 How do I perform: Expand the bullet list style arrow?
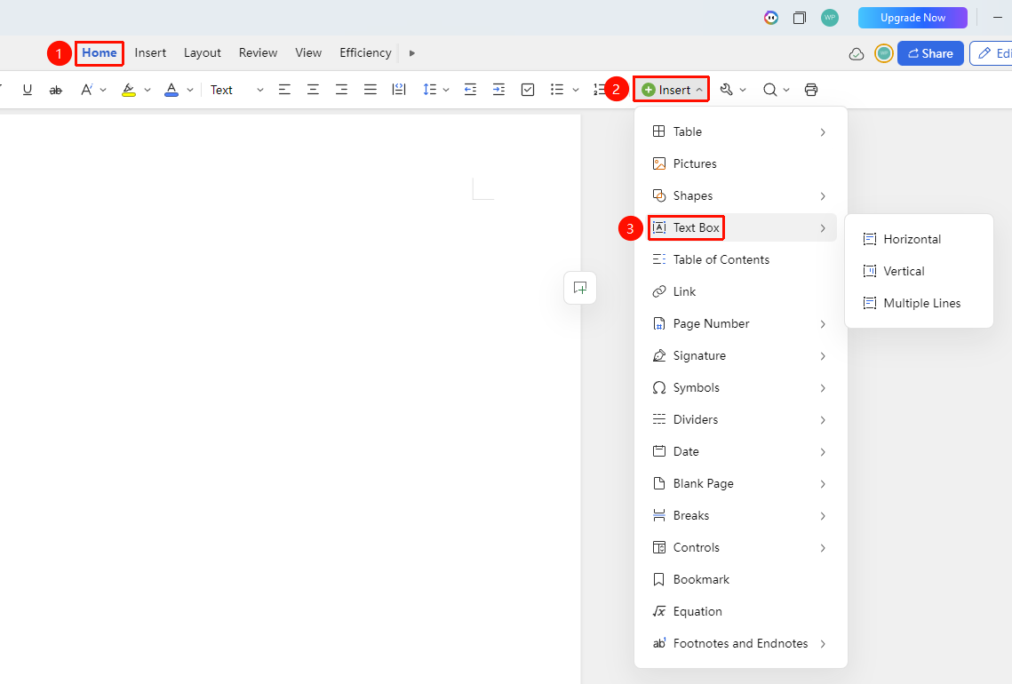pyautogui.click(x=576, y=91)
